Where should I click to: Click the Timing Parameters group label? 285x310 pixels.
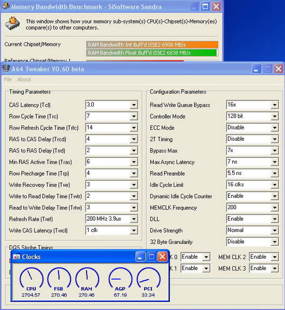click(30, 92)
